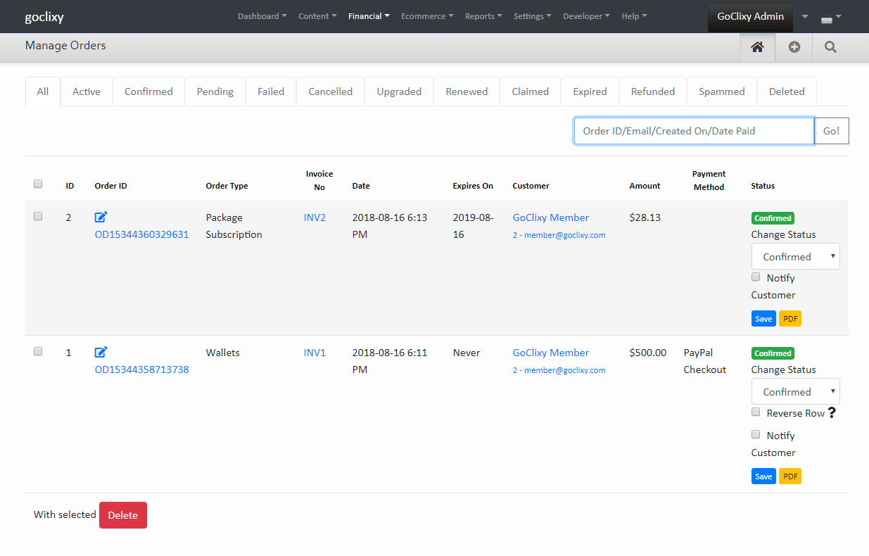Click the PayPal Checkout payment method text
The image size is (869, 556).
point(705,361)
